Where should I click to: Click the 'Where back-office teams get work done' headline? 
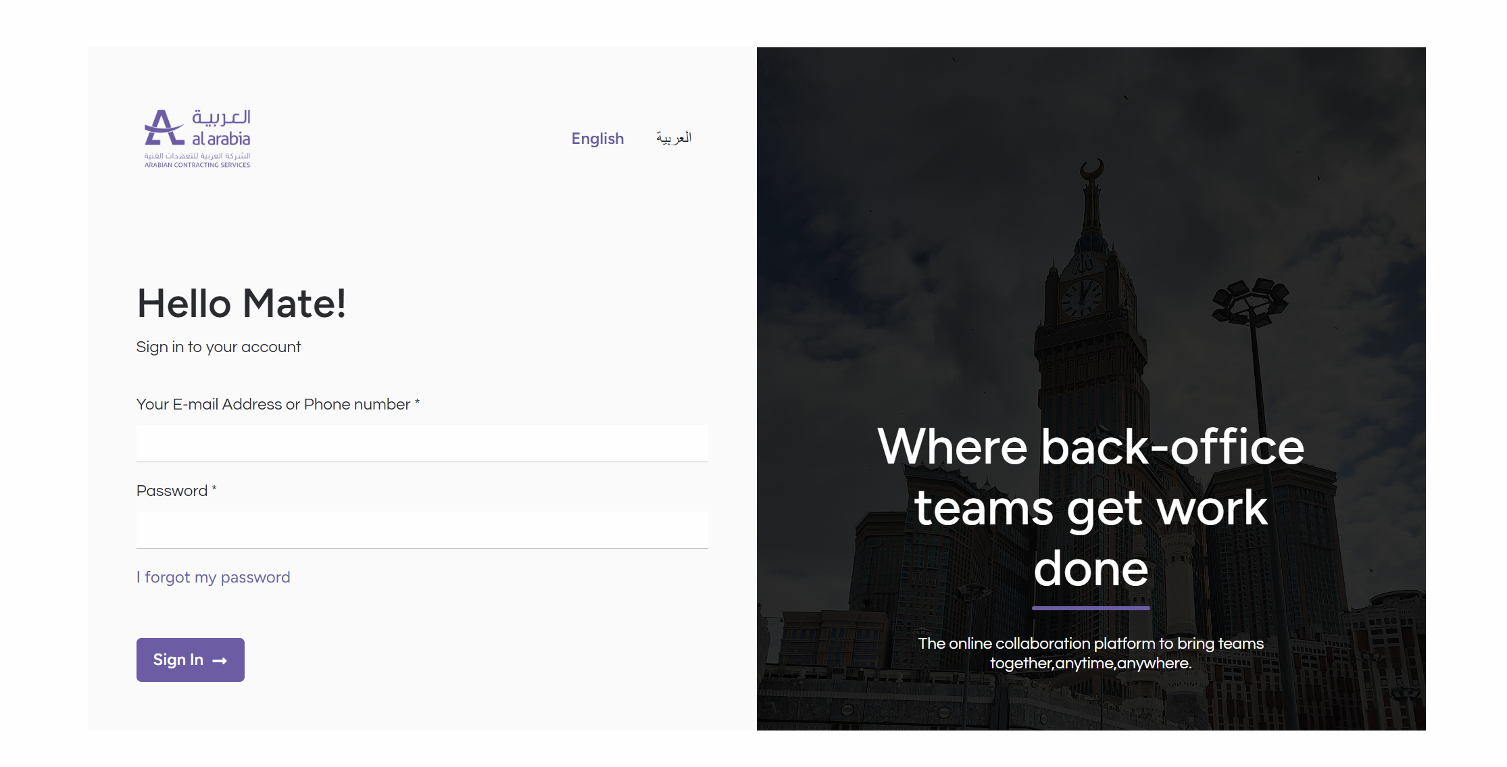coord(1091,507)
